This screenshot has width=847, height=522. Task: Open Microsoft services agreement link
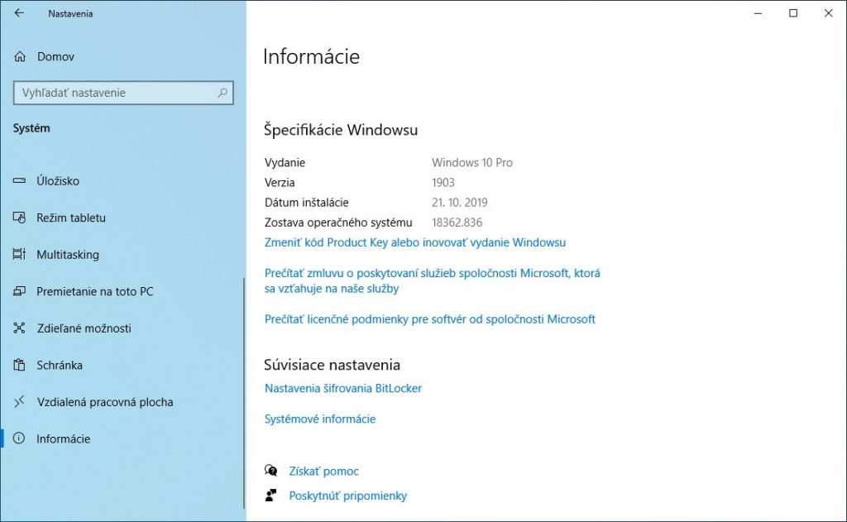432,280
